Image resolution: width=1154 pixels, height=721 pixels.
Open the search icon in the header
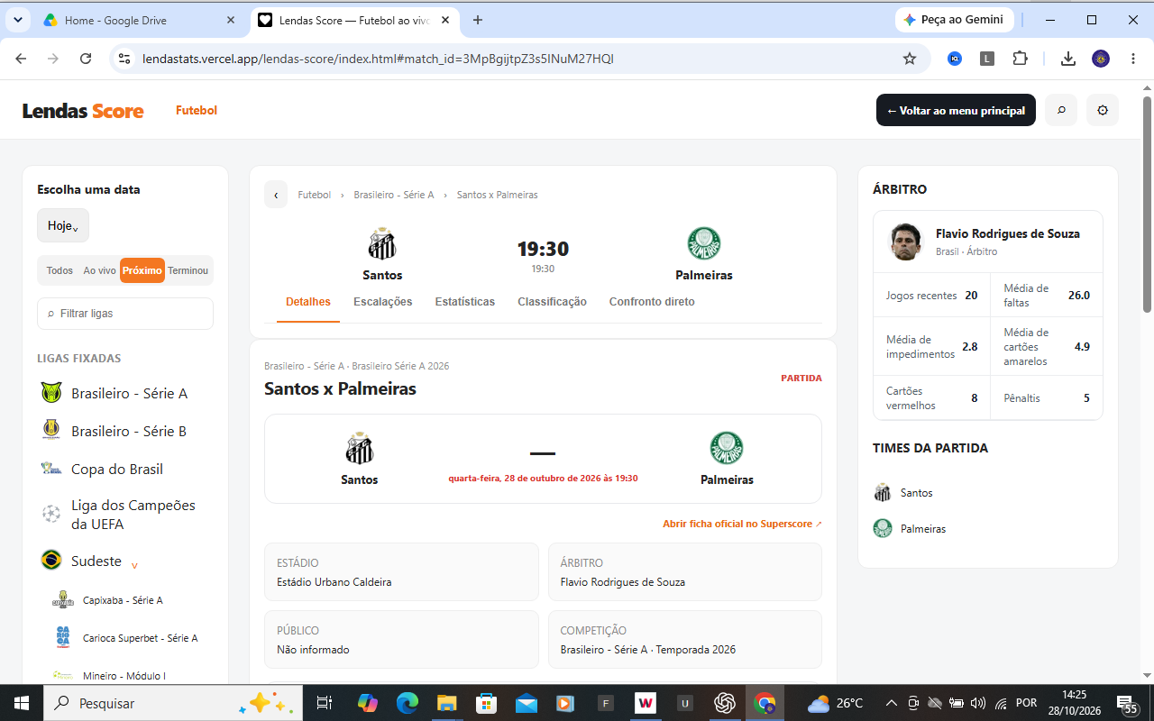pos(1061,110)
